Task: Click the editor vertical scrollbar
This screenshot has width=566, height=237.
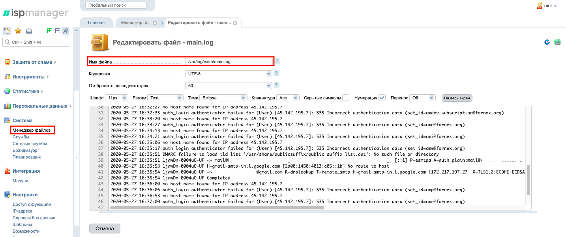Action: (529, 179)
